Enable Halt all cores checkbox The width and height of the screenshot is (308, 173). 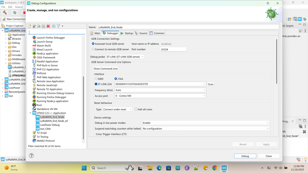[136, 109]
